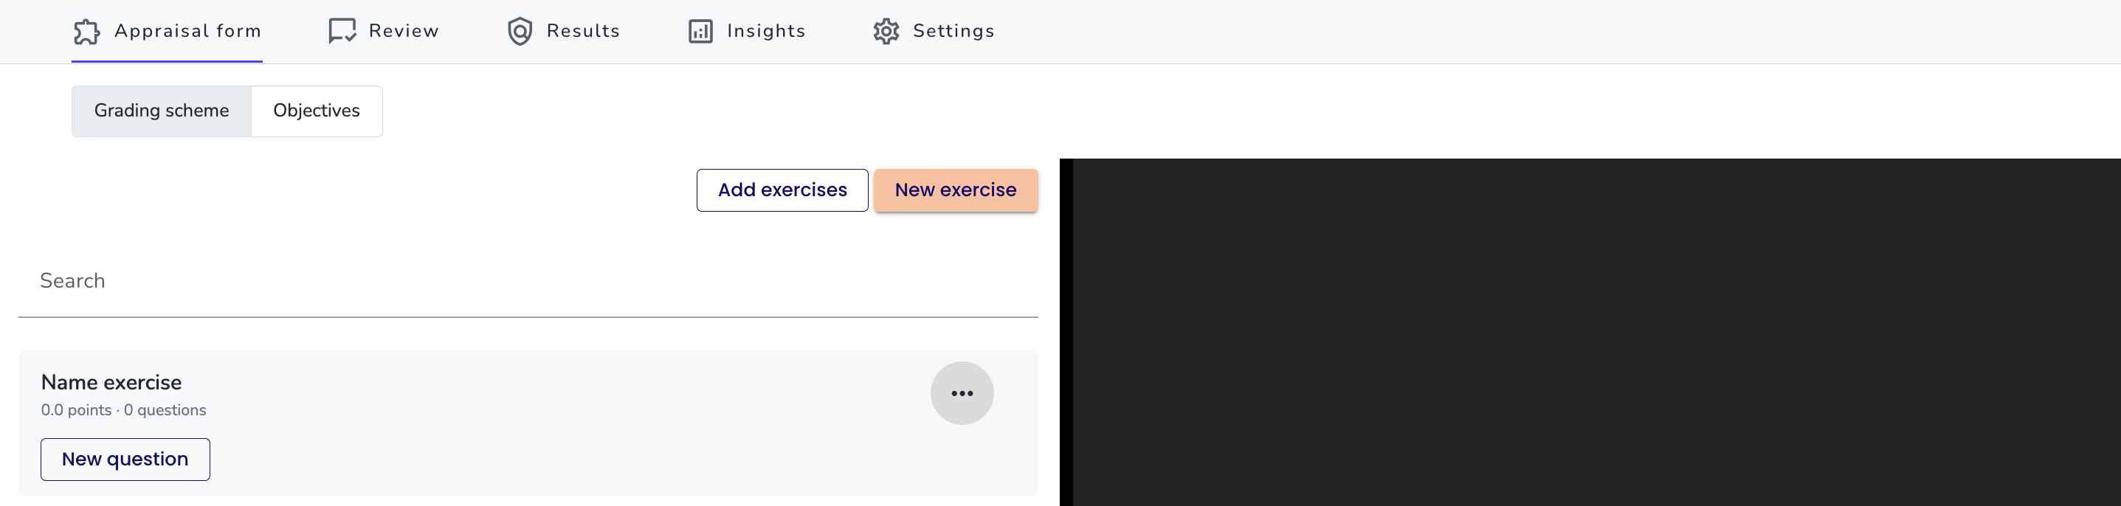This screenshot has height=506, width=2121.
Task: Add a New question to the exercise
Action: 125,459
